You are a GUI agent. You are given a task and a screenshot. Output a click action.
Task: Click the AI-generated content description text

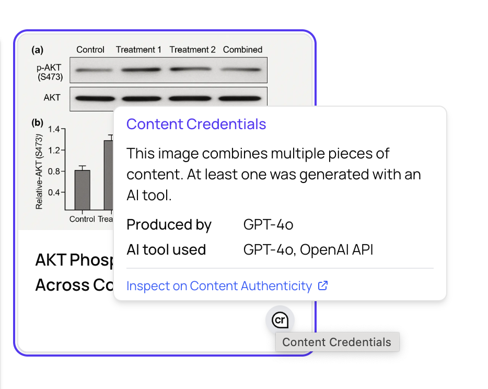[x=273, y=174]
